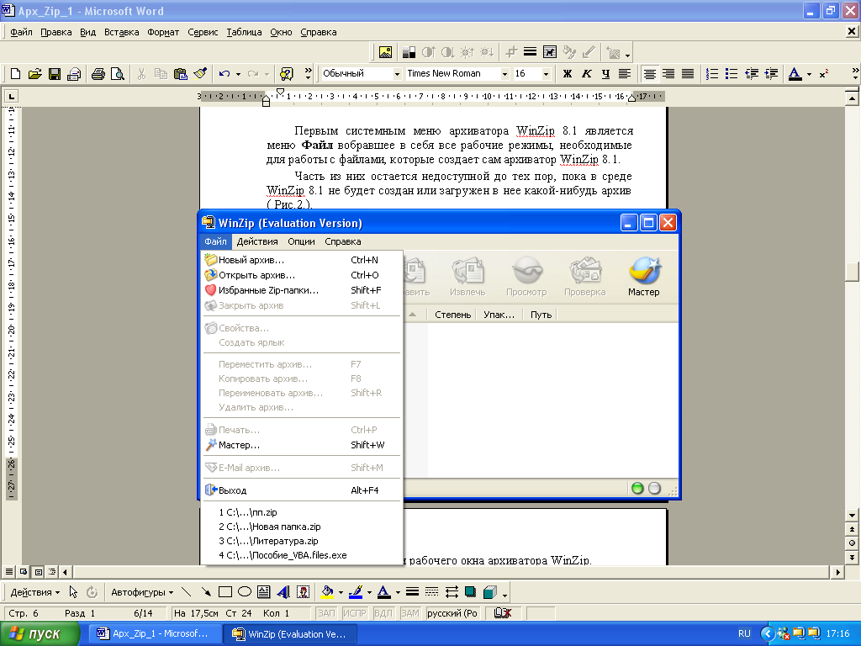Choose Новый архив… in WinZip Файл menu
Viewport: 861px width, 646px height.
[302, 260]
